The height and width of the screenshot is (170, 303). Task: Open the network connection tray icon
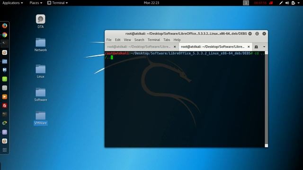[x=281, y=3]
